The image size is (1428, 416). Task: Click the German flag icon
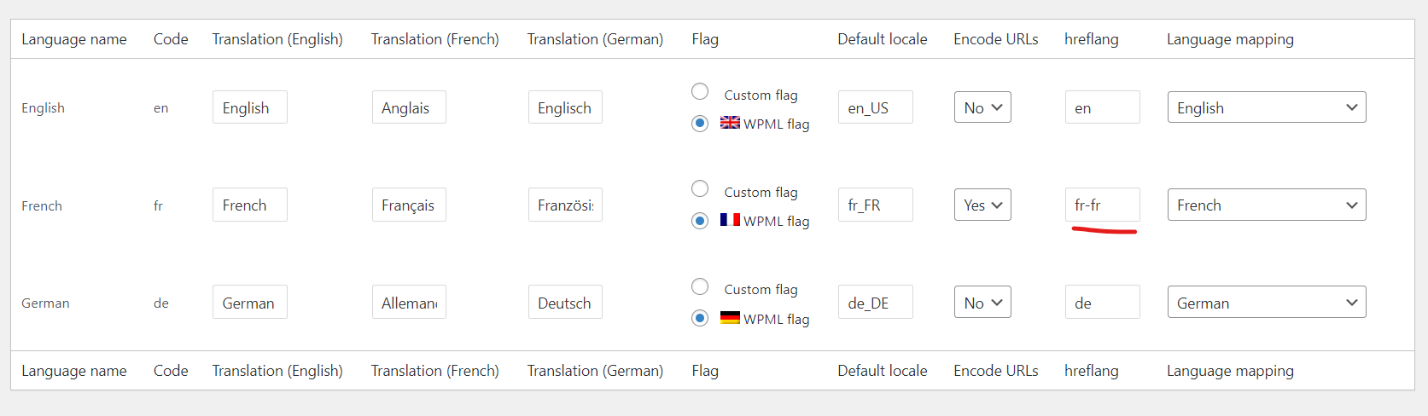point(730,317)
